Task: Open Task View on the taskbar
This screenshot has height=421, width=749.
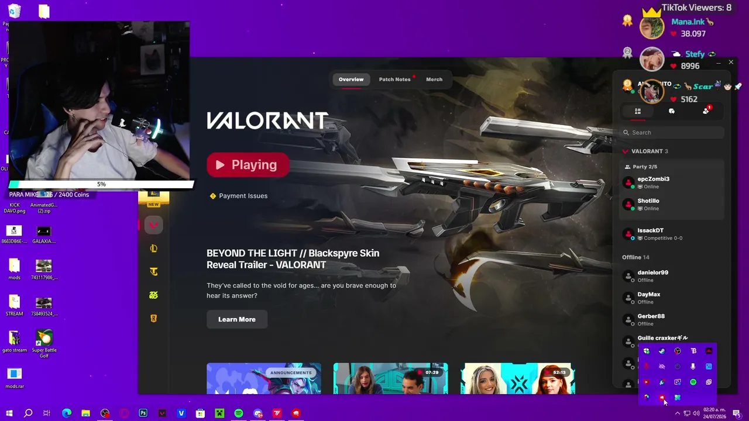Action: click(x=47, y=413)
